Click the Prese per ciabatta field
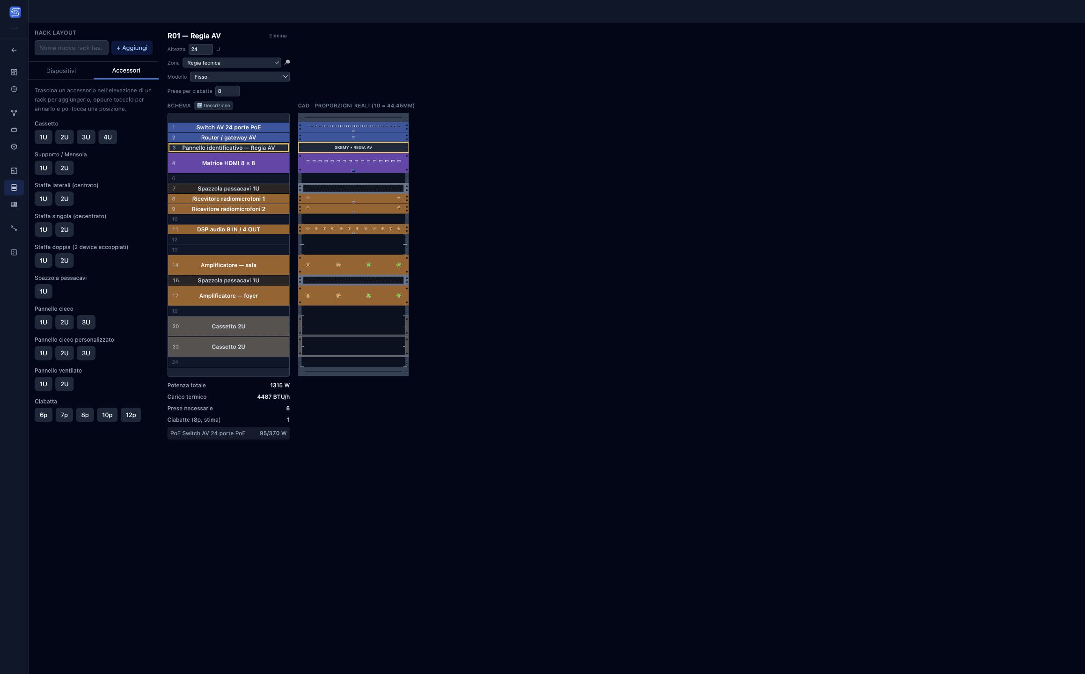The image size is (1085, 674). pos(227,91)
